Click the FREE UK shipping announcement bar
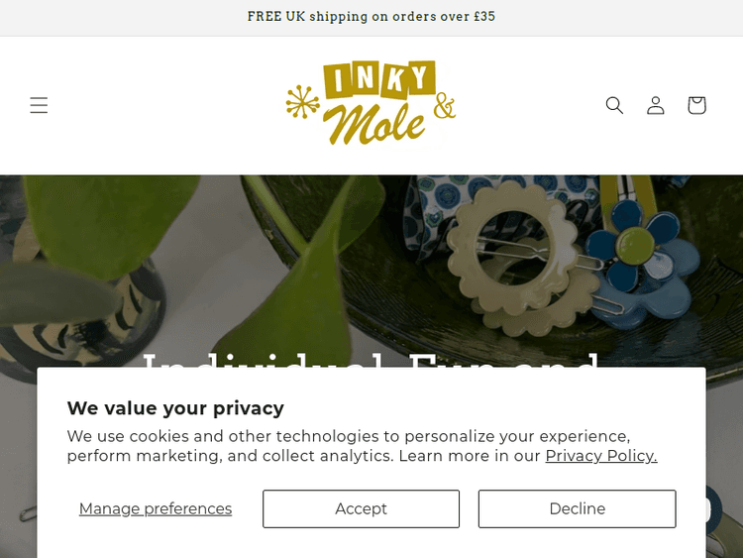The width and height of the screenshot is (743, 558). (371, 17)
